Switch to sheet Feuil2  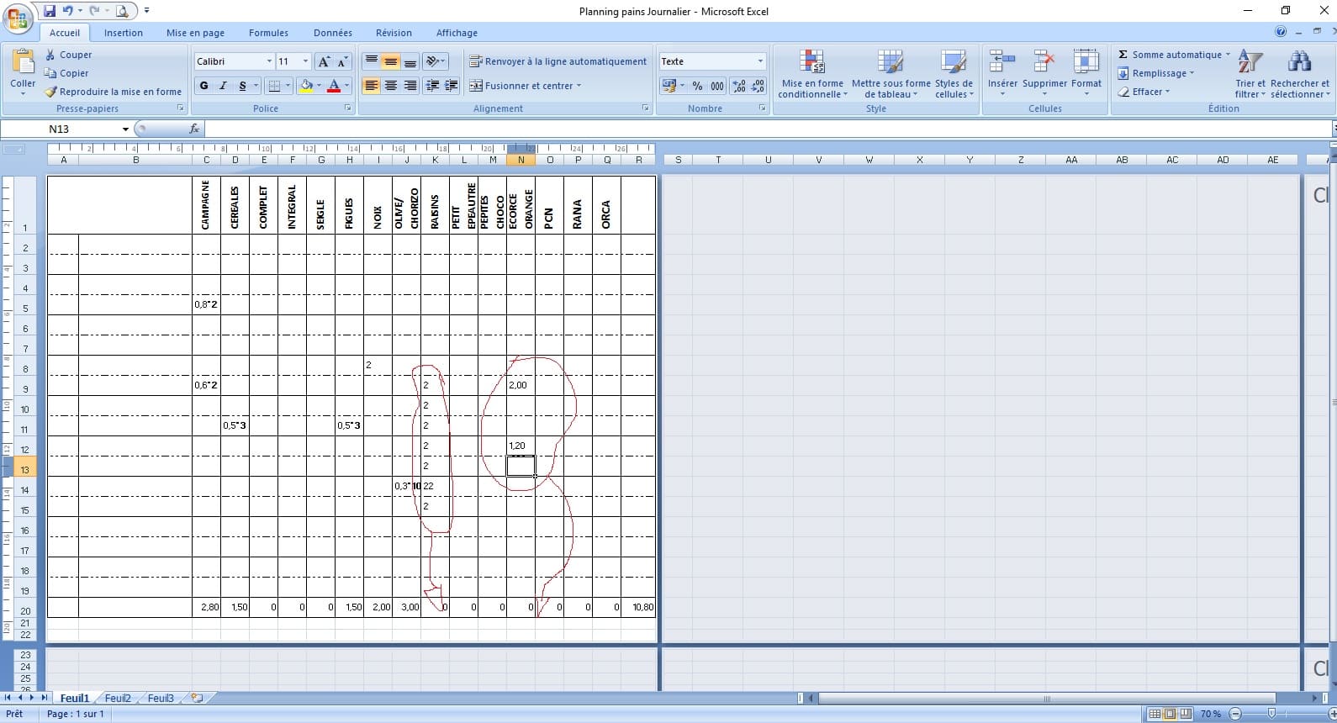click(118, 698)
